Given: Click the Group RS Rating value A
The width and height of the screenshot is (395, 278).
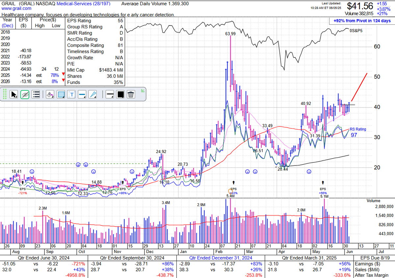Looking at the screenshot, I should coord(122,27).
